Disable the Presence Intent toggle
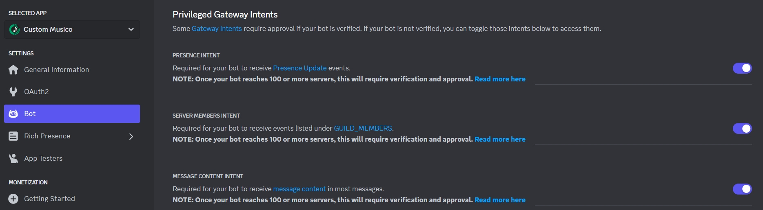Image resolution: width=763 pixels, height=210 pixels. [x=742, y=68]
